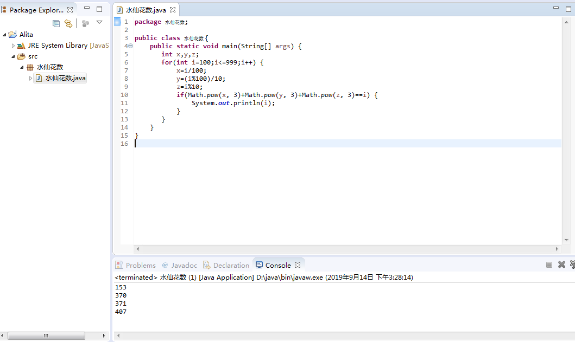Click the package declaration on line 1
The image size is (575, 342).
tap(161, 22)
